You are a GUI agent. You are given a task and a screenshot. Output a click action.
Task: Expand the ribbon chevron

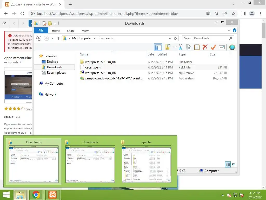point(229,30)
